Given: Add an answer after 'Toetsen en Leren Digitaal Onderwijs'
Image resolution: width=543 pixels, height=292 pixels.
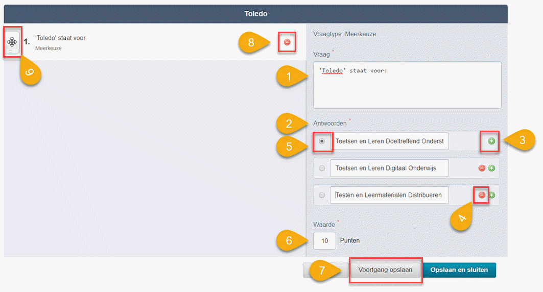Looking at the screenshot, I should click(x=491, y=168).
